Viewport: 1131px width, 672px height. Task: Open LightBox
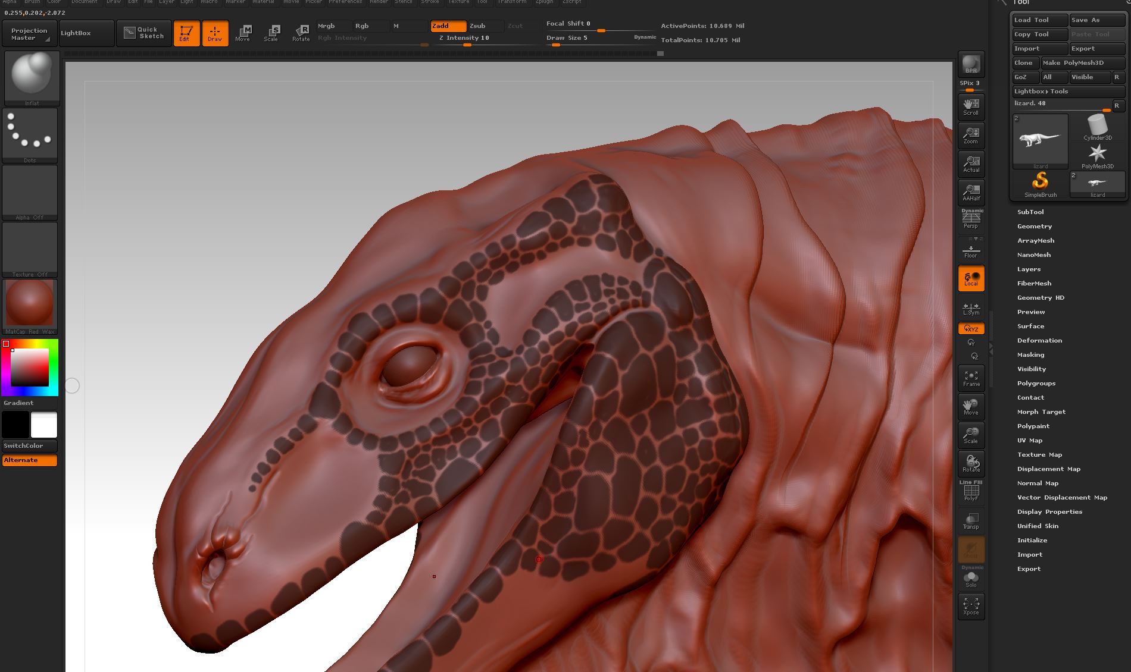click(x=87, y=33)
